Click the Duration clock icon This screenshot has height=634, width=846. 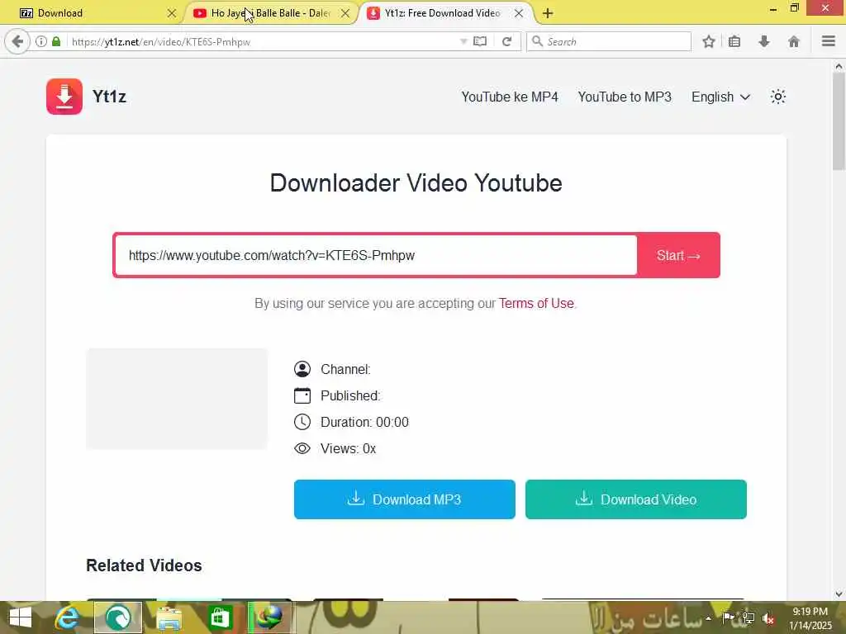pyautogui.click(x=302, y=422)
